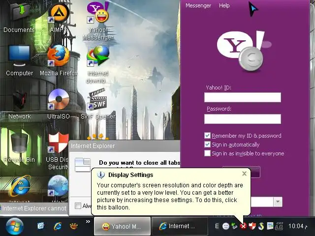This screenshot has width=315, height=236.
Task: Click the Password input field
Action: coord(243,119)
